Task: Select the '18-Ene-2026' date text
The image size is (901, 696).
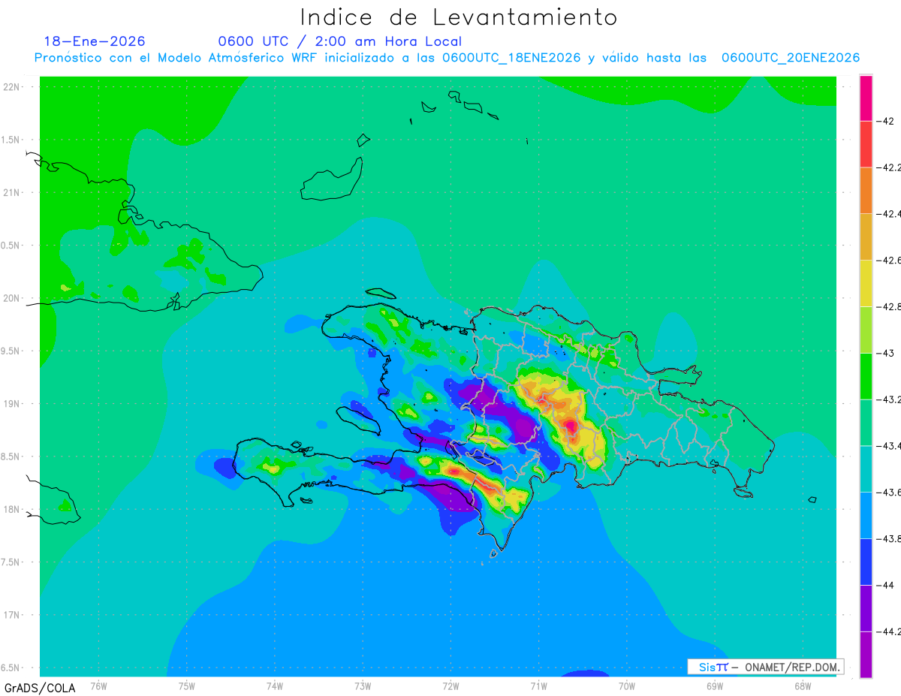Action: tap(95, 41)
